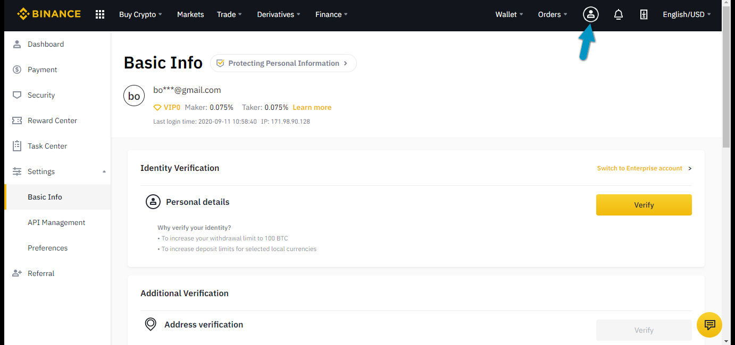Expand the Finance dropdown menu
The image size is (735, 345).
tap(331, 14)
